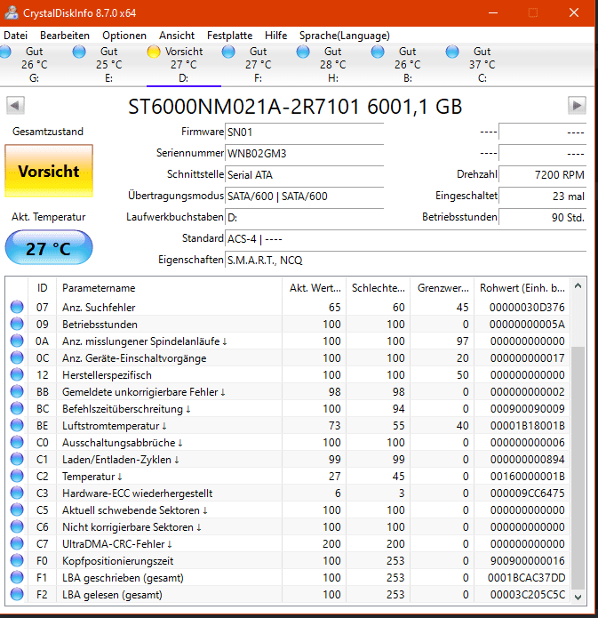Click the SMART list scroll down arrow

coord(578,598)
